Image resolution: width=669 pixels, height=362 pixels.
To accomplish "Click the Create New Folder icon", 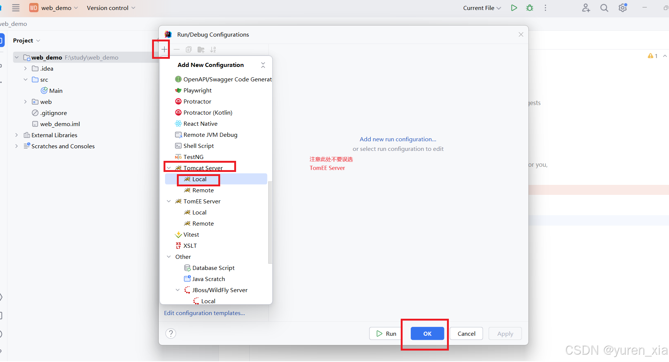I will (x=201, y=49).
